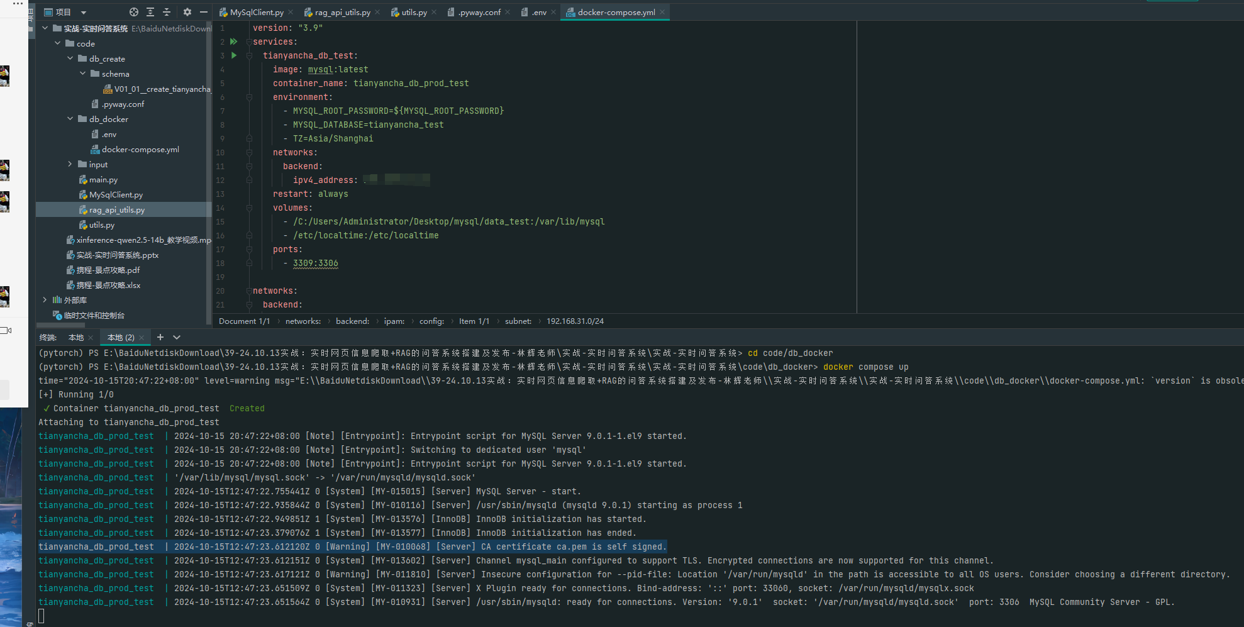Screen dimensions: 1244x627
Task: Click the expand all icon in project panel
Action: pyautogui.click(x=150, y=12)
